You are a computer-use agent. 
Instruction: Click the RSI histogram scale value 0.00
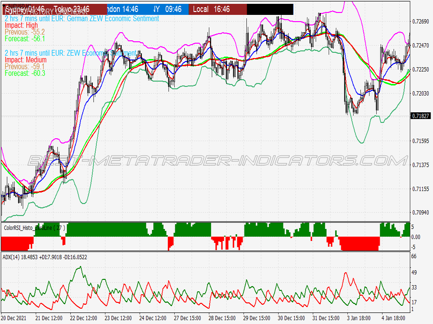click(416, 237)
